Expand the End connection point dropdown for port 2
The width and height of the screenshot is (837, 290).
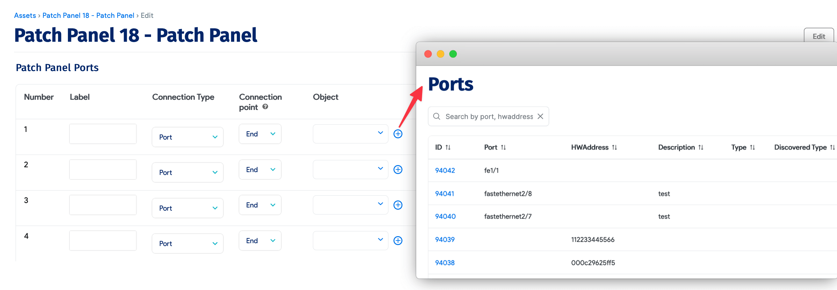coord(260,170)
